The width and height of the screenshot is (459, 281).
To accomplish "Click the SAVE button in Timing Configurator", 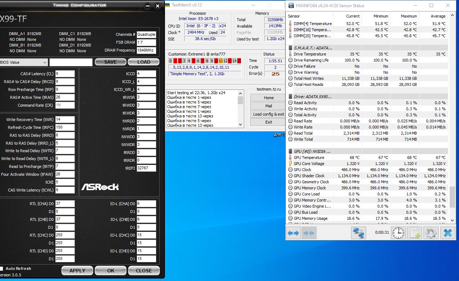I will [x=110, y=62].
